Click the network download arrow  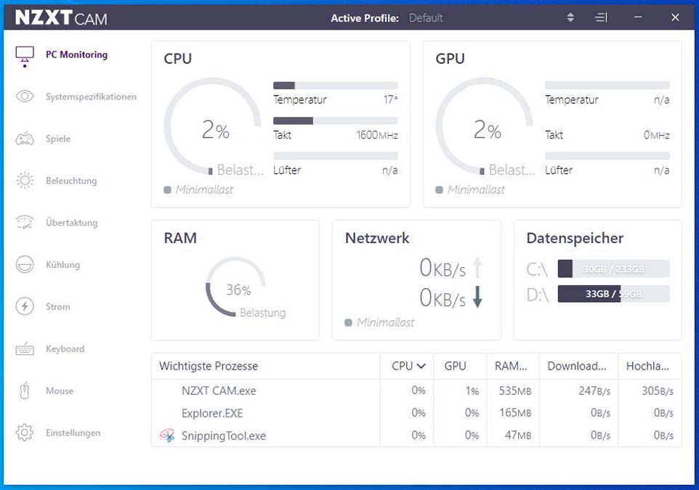coord(477,297)
